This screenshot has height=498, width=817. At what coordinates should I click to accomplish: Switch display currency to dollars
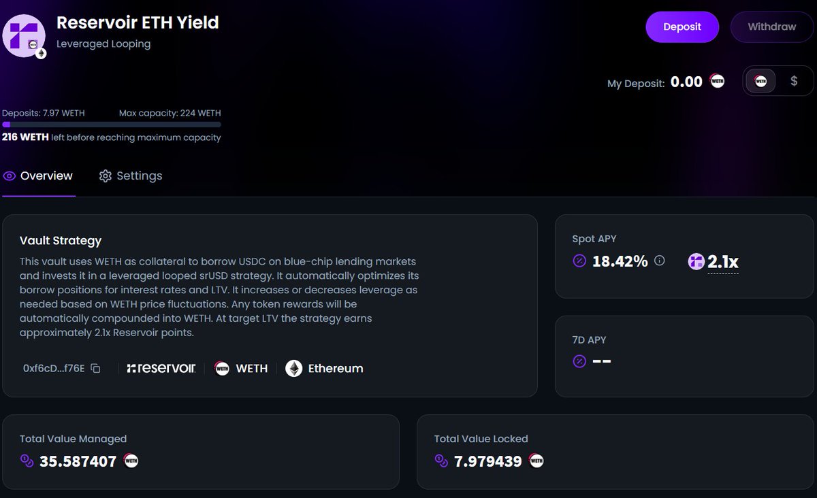(x=794, y=81)
